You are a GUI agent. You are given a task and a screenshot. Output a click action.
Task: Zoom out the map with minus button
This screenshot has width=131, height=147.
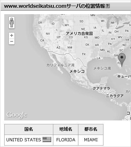click(x=12, y=41)
